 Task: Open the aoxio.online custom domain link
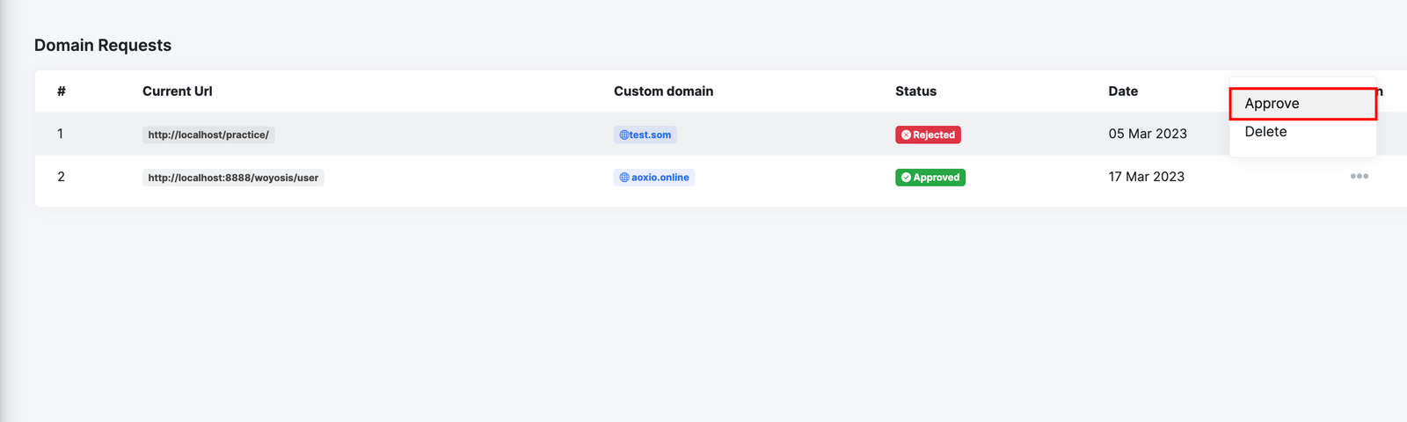(660, 178)
